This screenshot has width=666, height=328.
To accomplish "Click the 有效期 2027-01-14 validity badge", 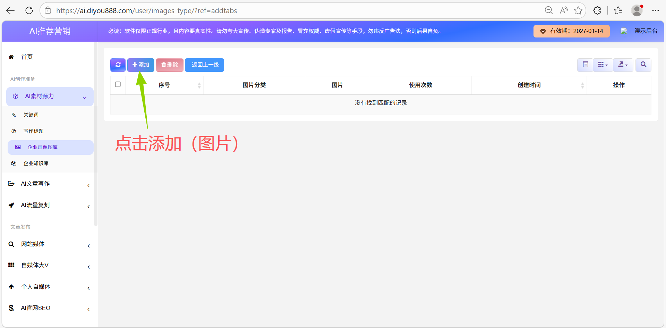I will point(571,31).
